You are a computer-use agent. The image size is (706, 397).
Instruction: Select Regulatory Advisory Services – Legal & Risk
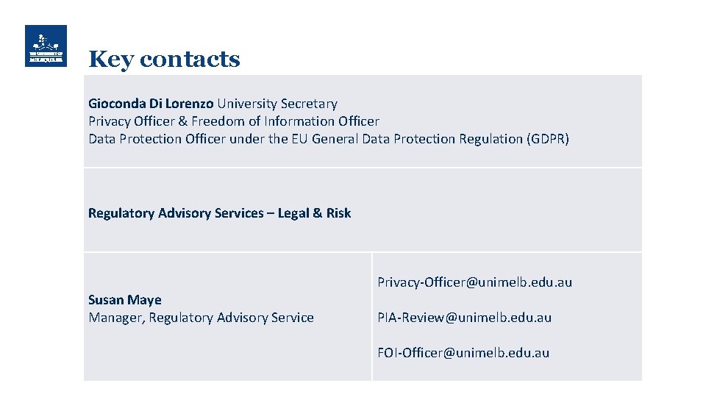click(x=219, y=213)
